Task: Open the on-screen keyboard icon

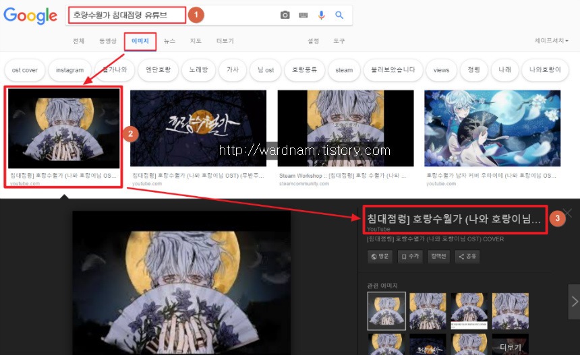Action: (x=303, y=15)
